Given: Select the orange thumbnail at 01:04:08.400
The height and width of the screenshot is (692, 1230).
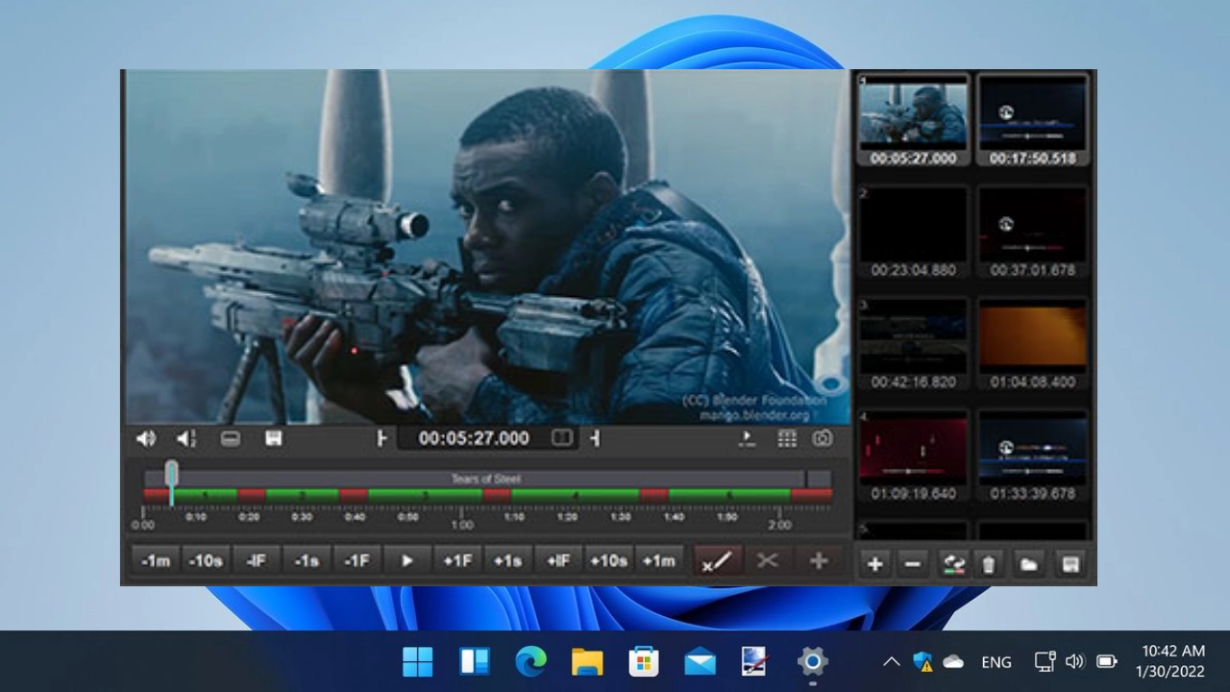Looking at the screenshot, I should pyautogui.click(x=1033, y=344).
